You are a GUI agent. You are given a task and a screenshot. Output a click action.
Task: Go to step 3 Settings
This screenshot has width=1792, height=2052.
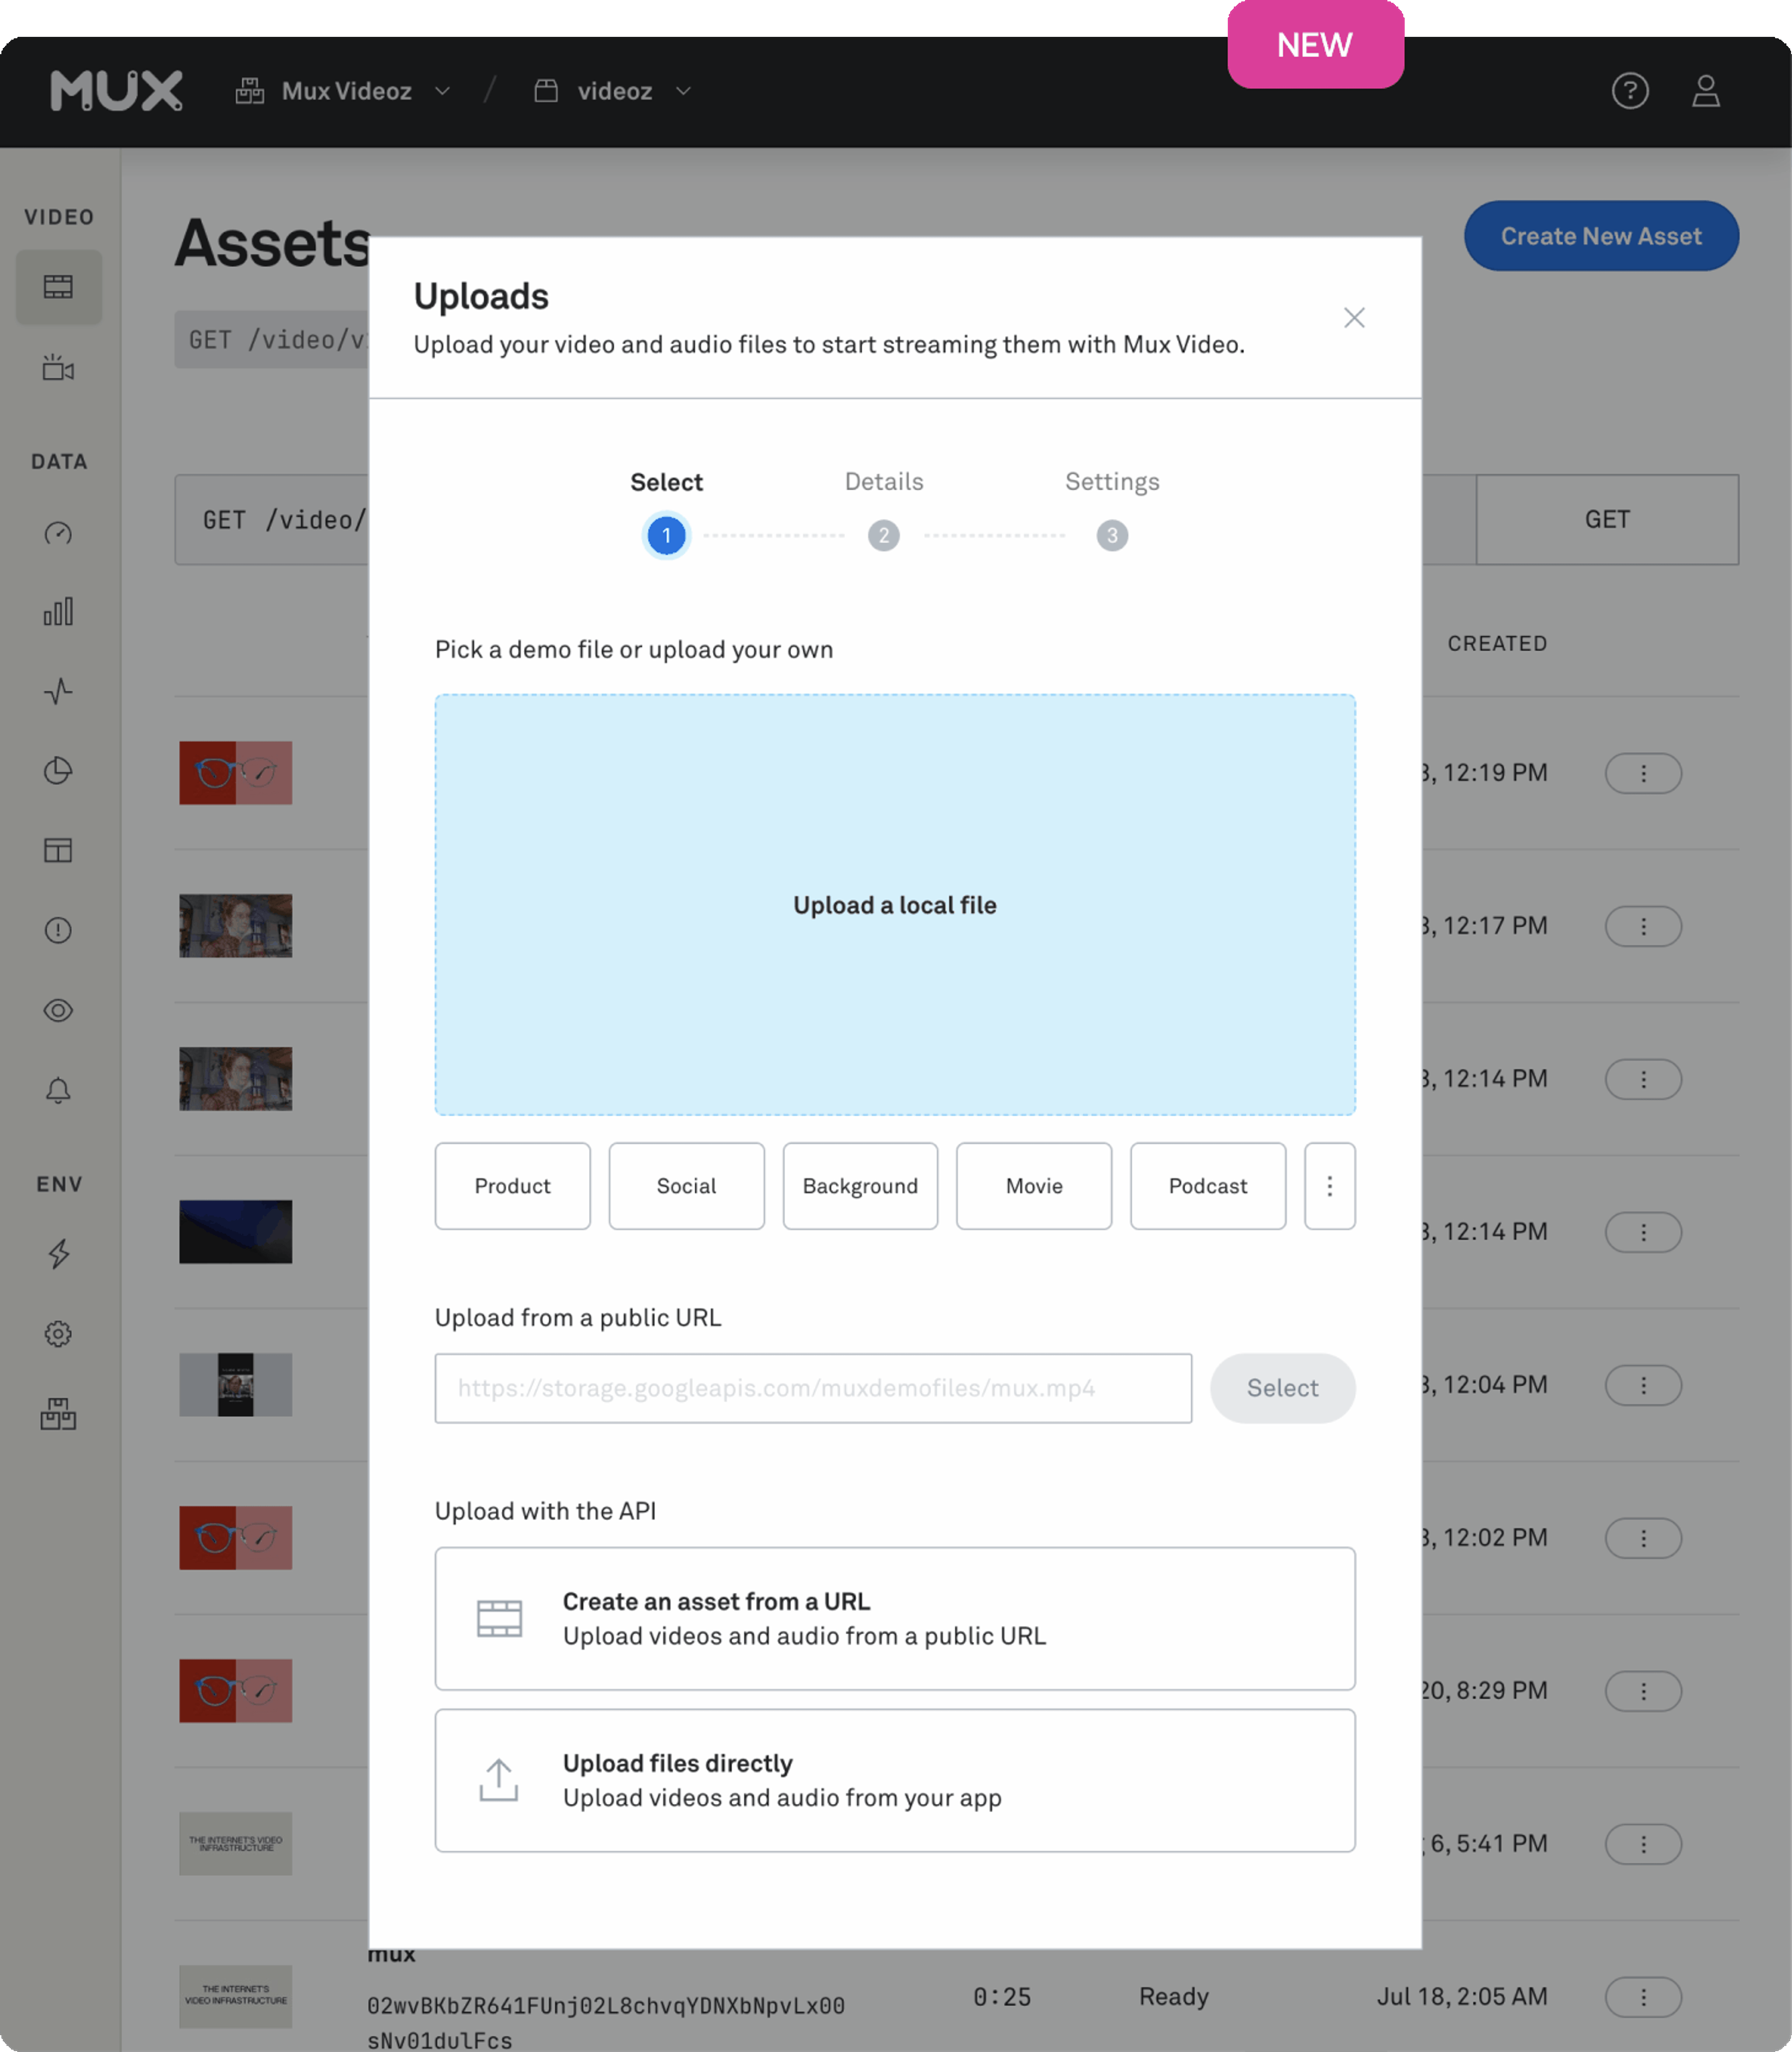1111,535
